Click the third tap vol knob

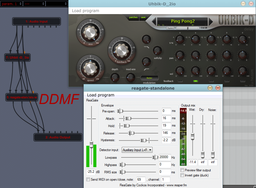211,70
